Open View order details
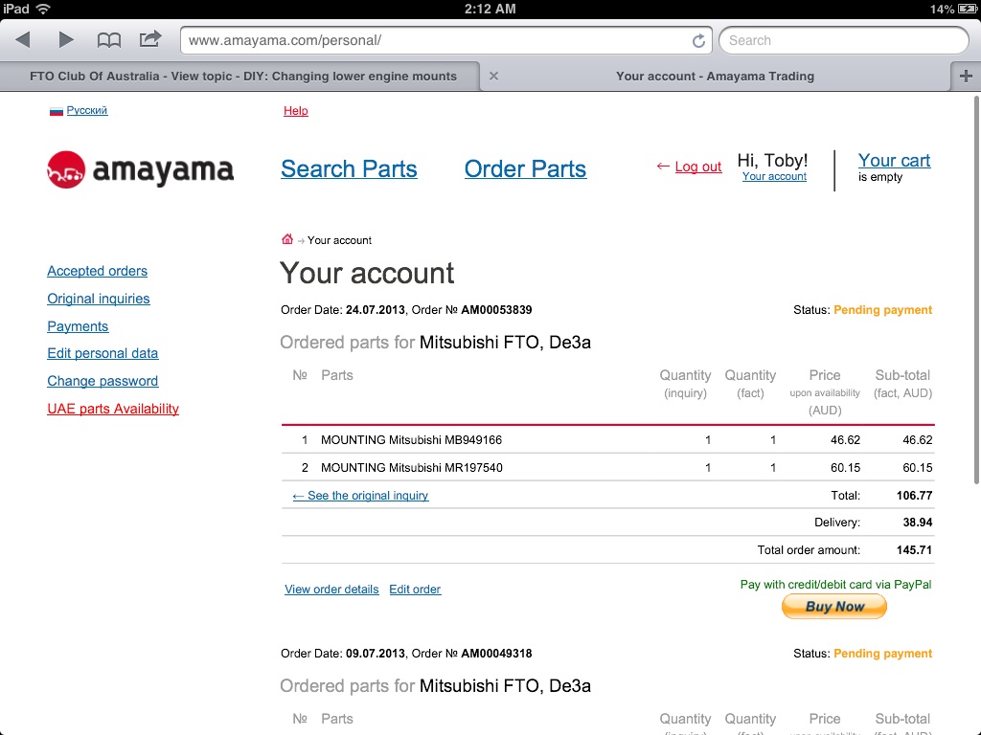Image resolution: width=981 pixels, height=735 pixels. 331,590
